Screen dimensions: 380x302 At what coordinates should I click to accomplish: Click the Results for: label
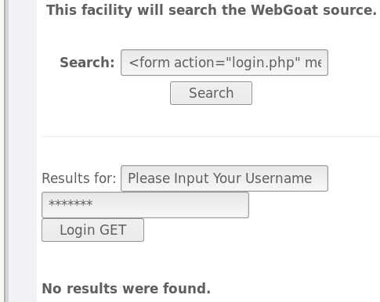pyautogui.click(x=79, y=178)
